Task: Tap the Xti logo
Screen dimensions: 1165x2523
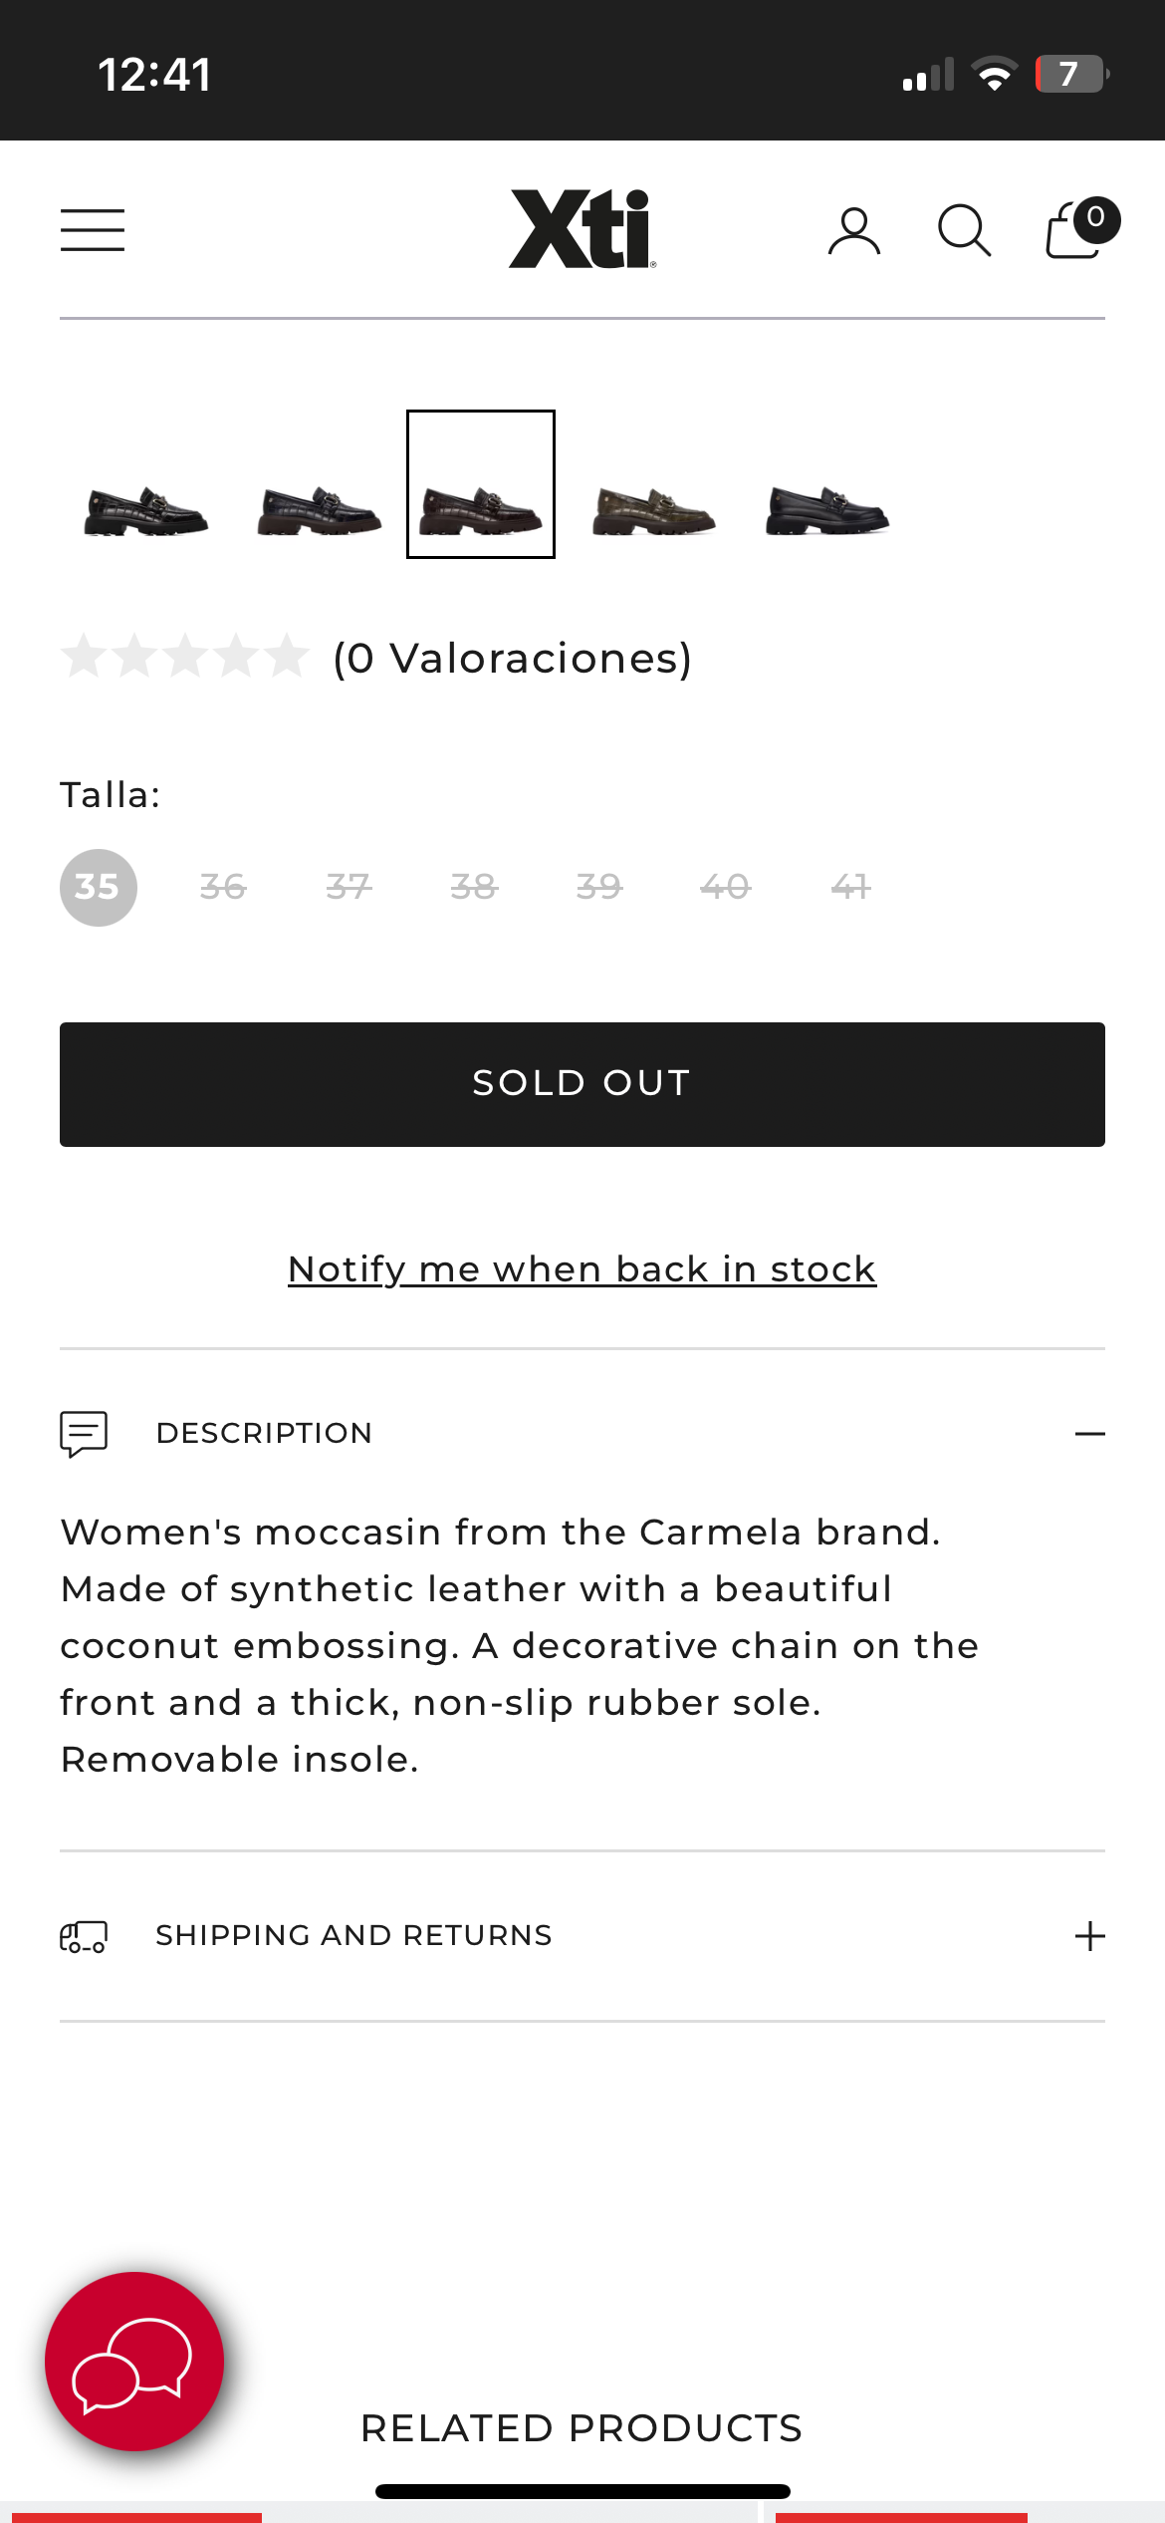Action: [x=582, y=229]
